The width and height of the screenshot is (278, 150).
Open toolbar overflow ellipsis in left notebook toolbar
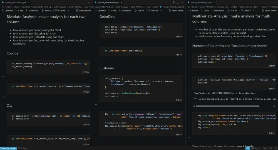[x=68, y=11]
